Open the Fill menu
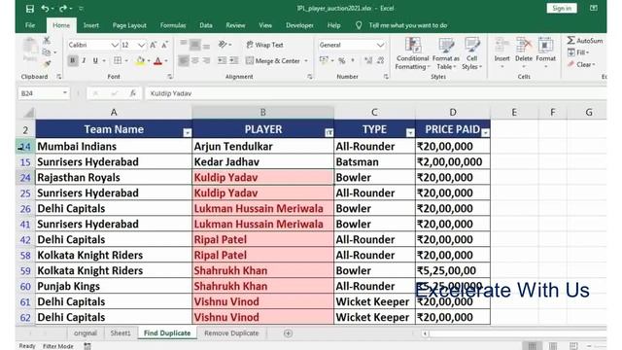 click(578, 52)
